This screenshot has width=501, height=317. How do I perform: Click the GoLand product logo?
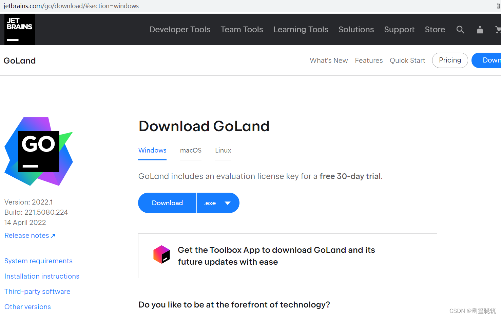pyautogui.click(x=39, y=152)
